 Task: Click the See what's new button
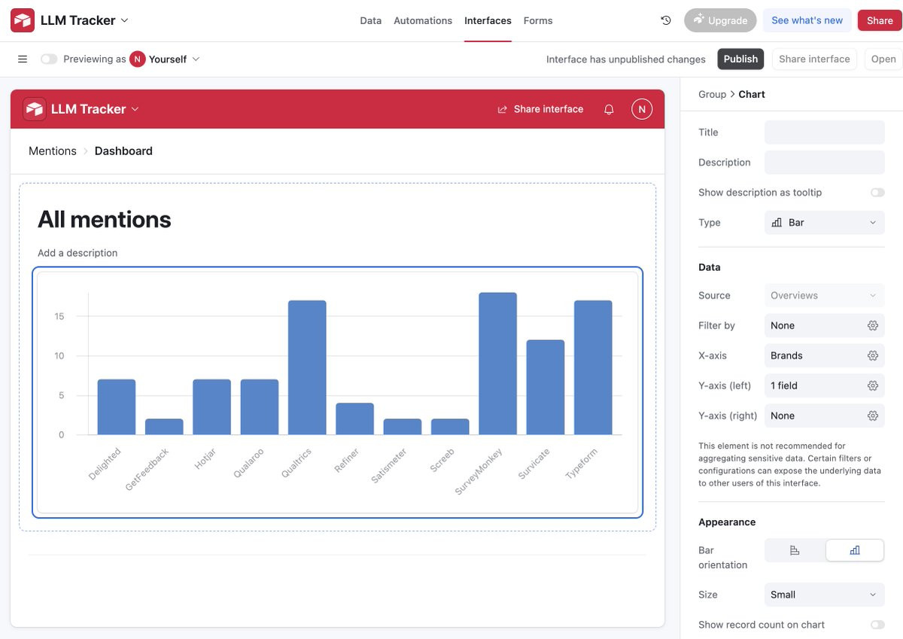coord(807,20)
